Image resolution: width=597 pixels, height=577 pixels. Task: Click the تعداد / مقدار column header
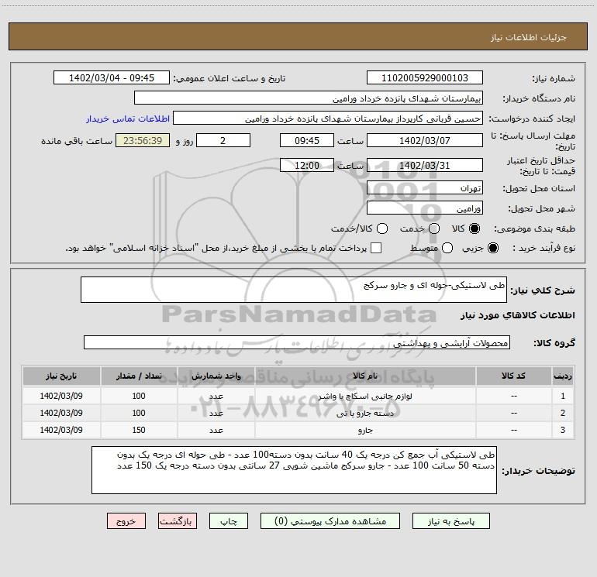(x=139, y=376)
